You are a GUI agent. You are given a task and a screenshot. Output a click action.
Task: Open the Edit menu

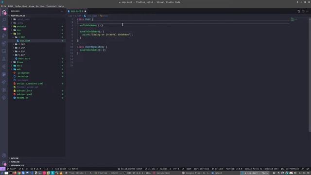pyautogui.click(x=11, y=6)
